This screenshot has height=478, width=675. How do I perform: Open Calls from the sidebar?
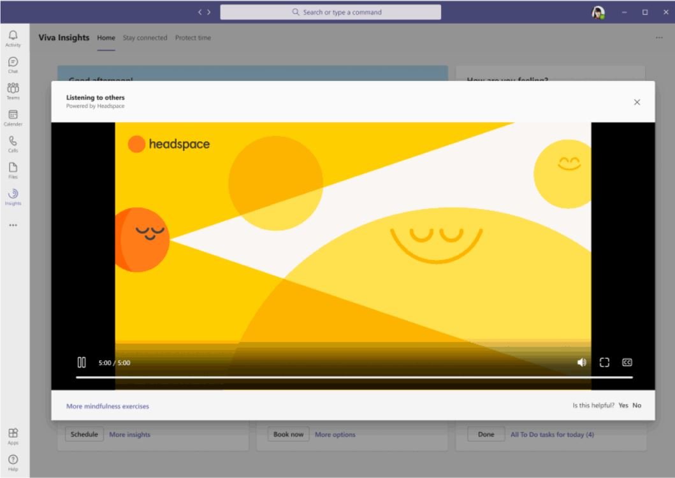[13, 144]
